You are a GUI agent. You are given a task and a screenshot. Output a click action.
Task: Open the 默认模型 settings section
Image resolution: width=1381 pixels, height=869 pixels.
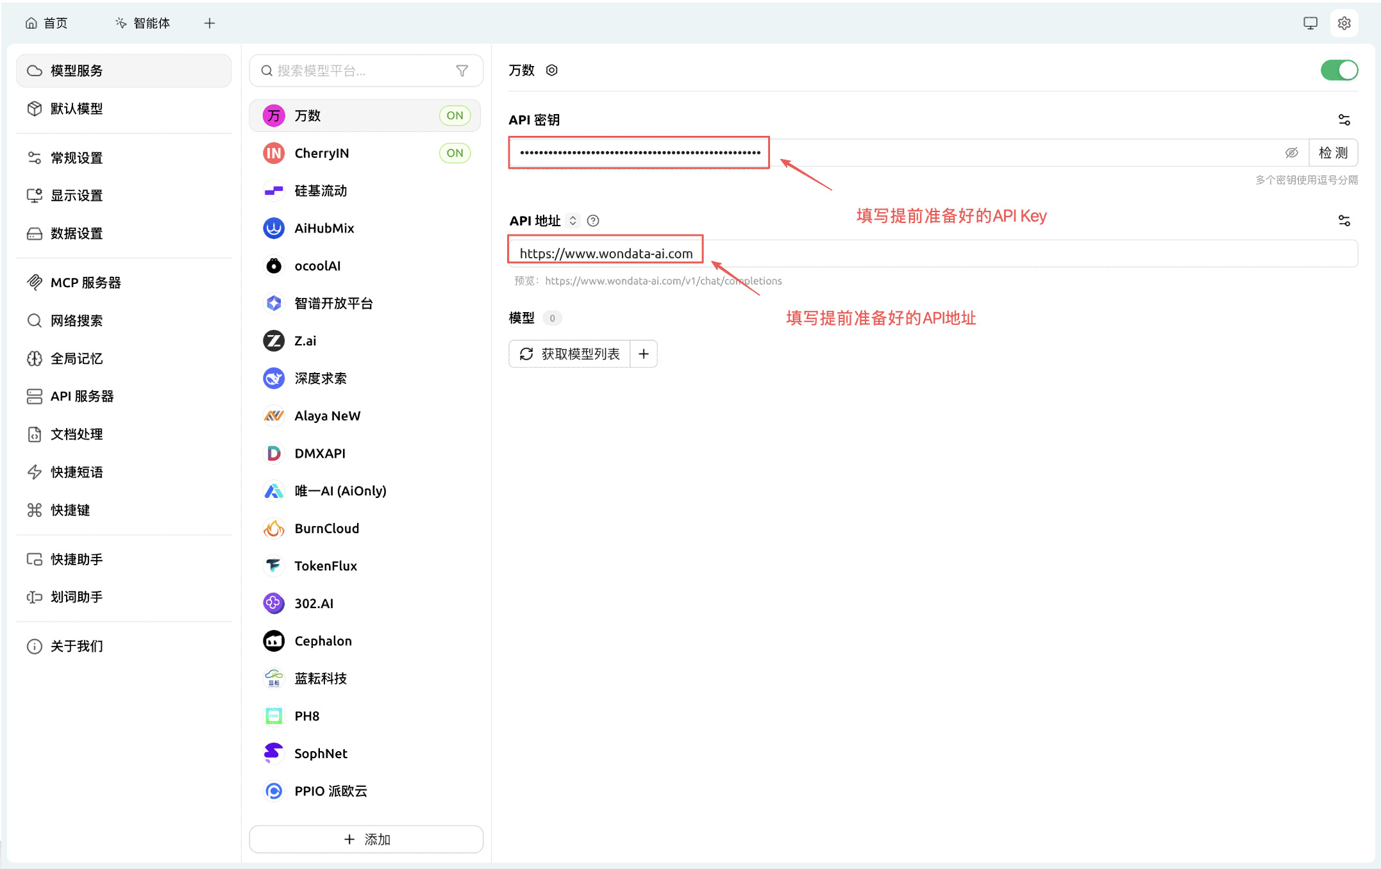pos(124,108)
